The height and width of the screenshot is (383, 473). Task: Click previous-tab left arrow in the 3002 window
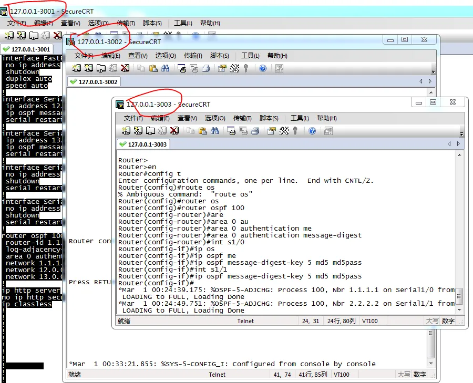click(x=420, y=81)
